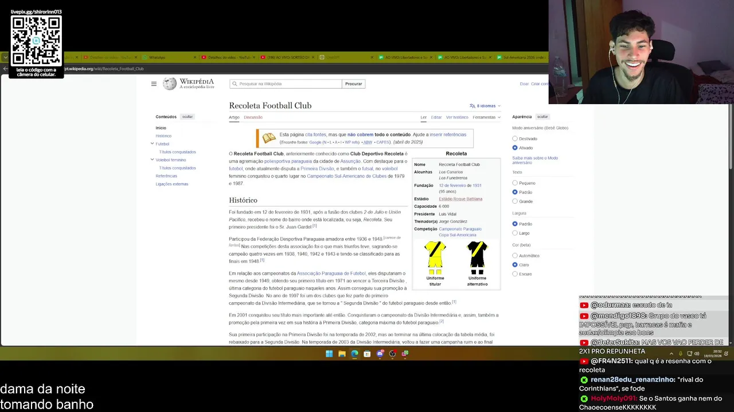The image size is (734, 412).
Task: Switch to the Discussão tab
Action: pyautogui.click(x=253, y=117)
